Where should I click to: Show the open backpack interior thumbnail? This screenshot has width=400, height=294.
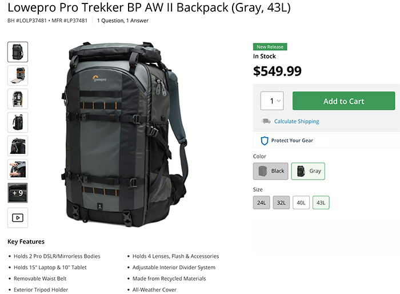pos(18,76)
